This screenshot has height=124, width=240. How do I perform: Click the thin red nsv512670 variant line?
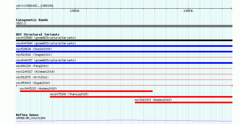[x=124, y=80]
